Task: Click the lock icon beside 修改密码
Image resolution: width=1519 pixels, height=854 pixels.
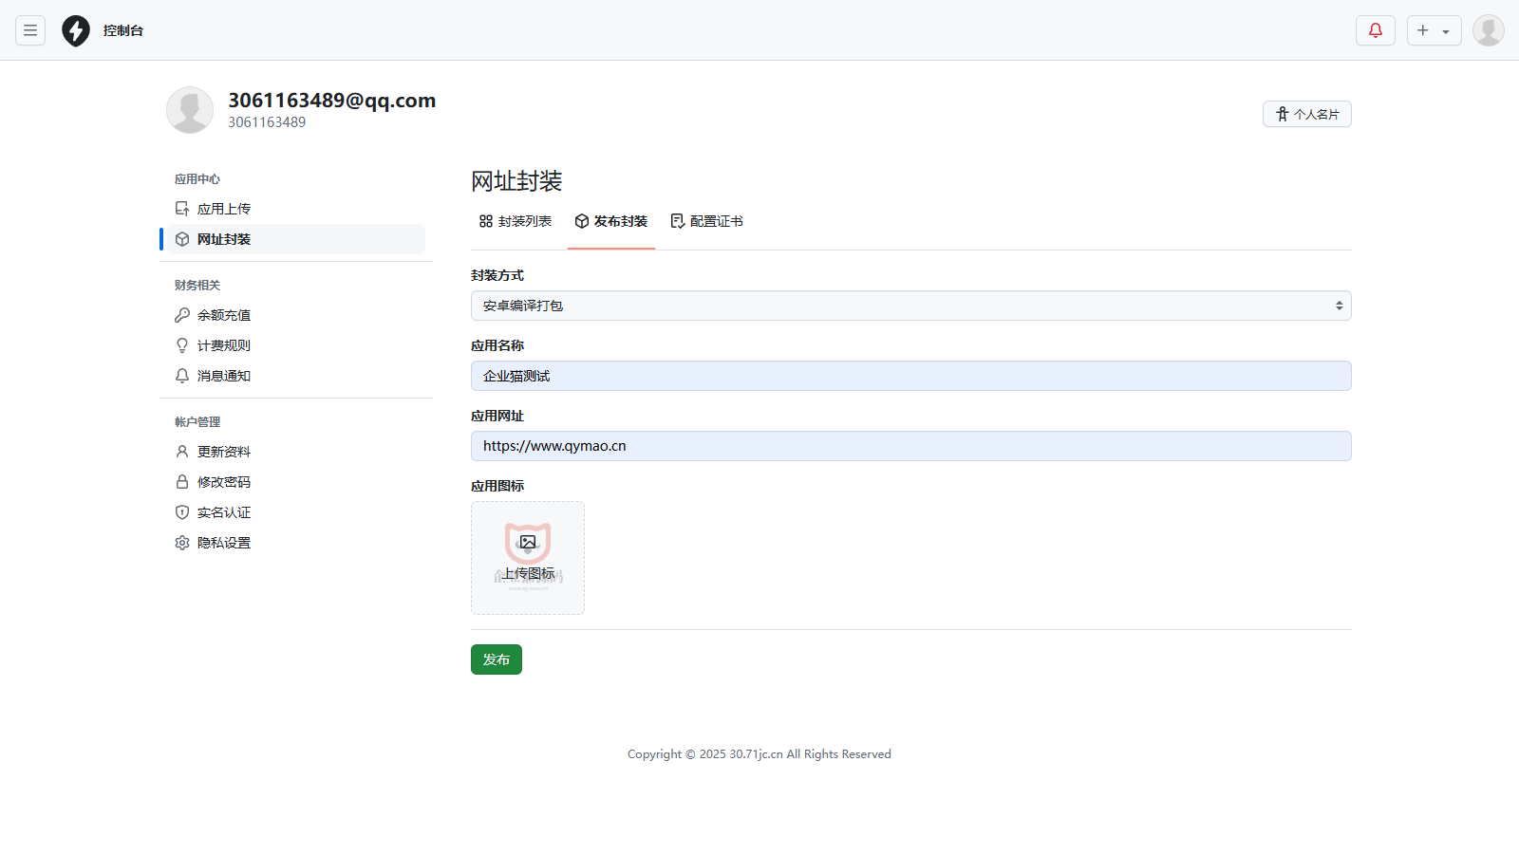Action: click(182, 482)
